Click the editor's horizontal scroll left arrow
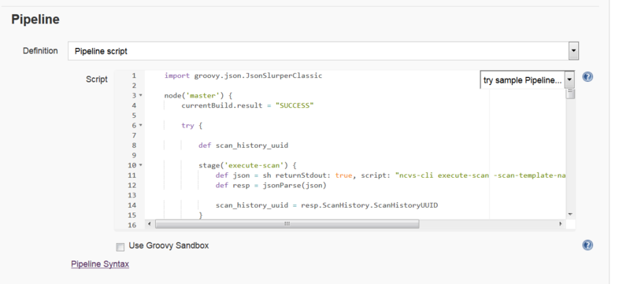 [150, 224]
